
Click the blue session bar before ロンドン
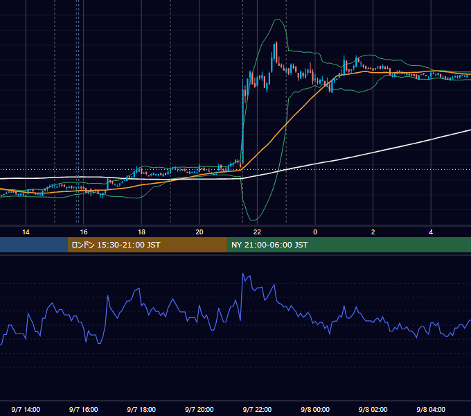pos(34,245)
